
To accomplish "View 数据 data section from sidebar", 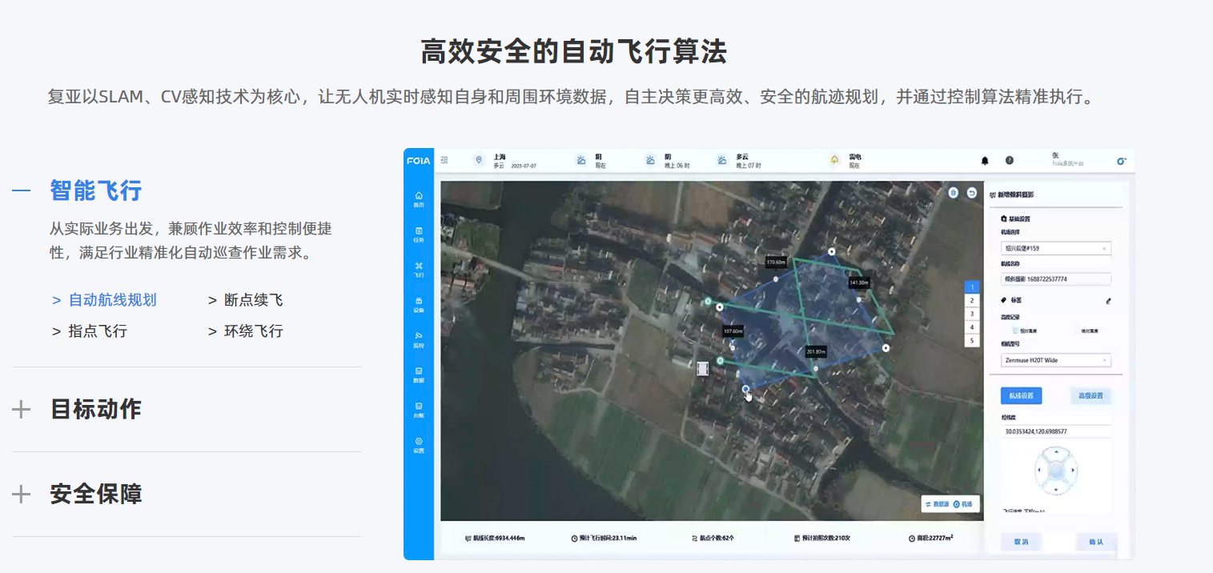I will pyautogui.click(x=417, y=376).
